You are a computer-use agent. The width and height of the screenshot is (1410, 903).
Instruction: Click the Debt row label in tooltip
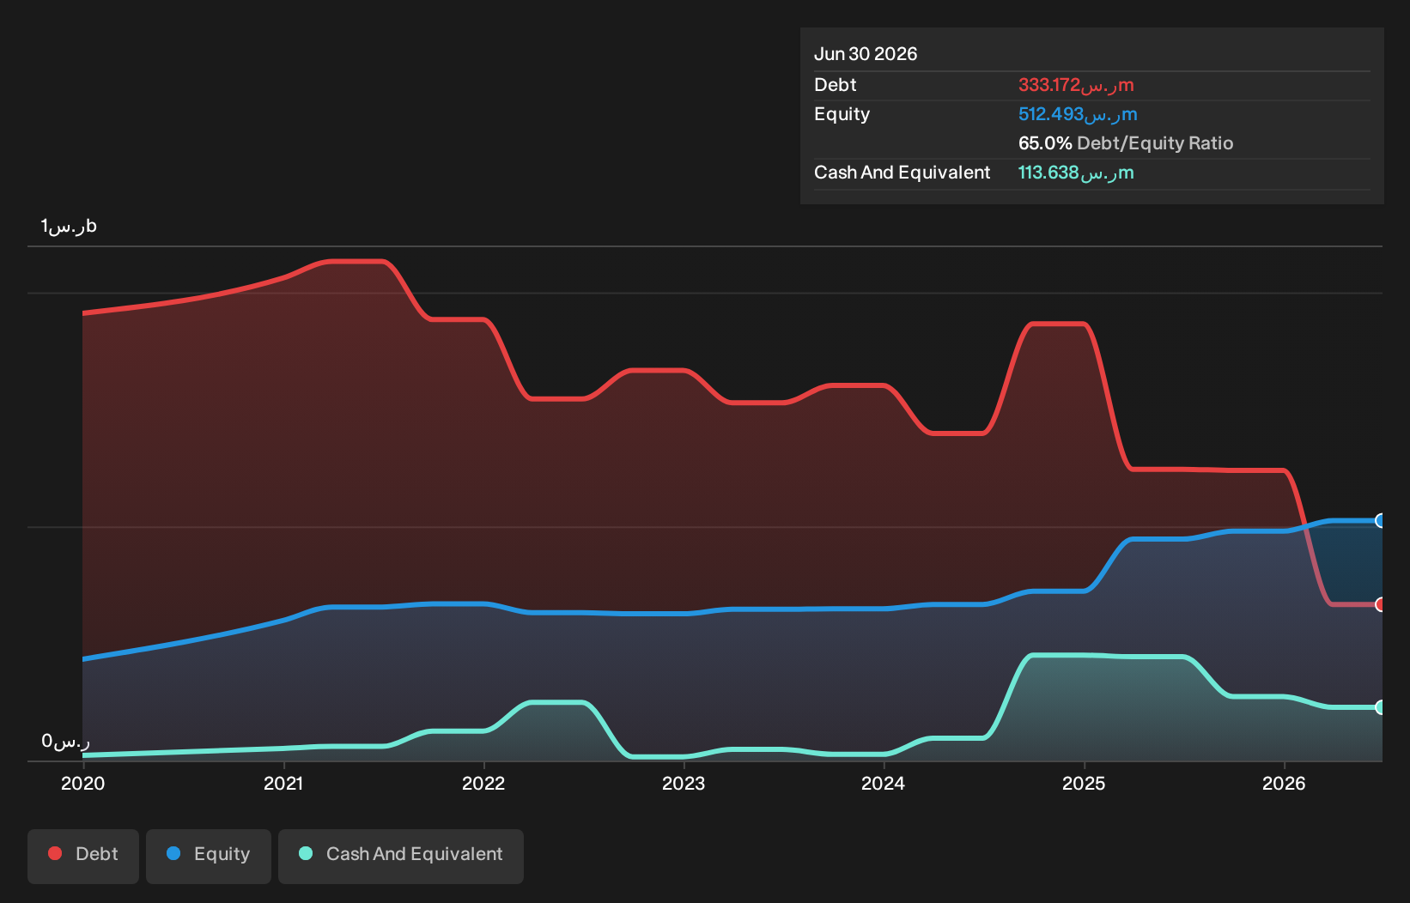pyautogui.click(x=836, y=85)
